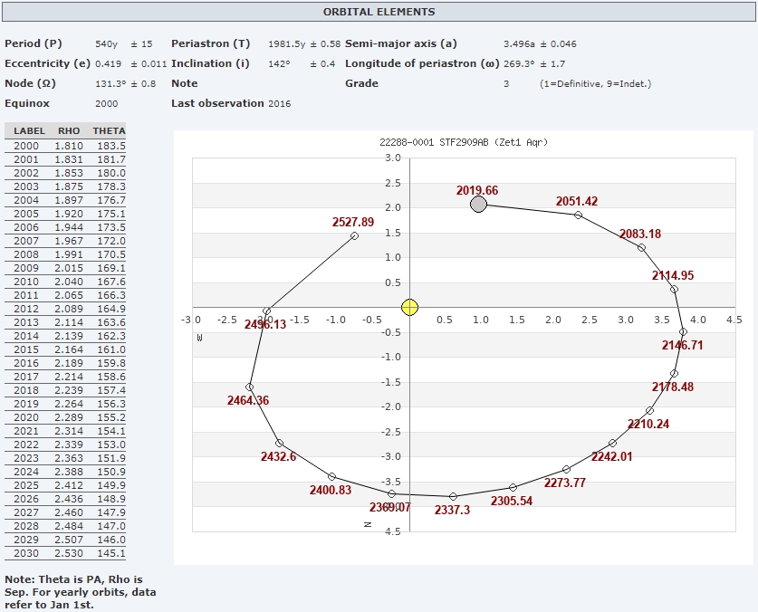Click the Period (P) value 540y

[x=106, y=43]
